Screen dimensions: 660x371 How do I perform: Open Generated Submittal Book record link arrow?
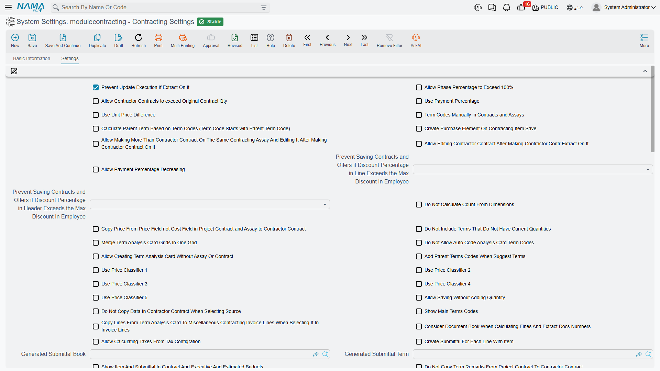coord(316,354)
